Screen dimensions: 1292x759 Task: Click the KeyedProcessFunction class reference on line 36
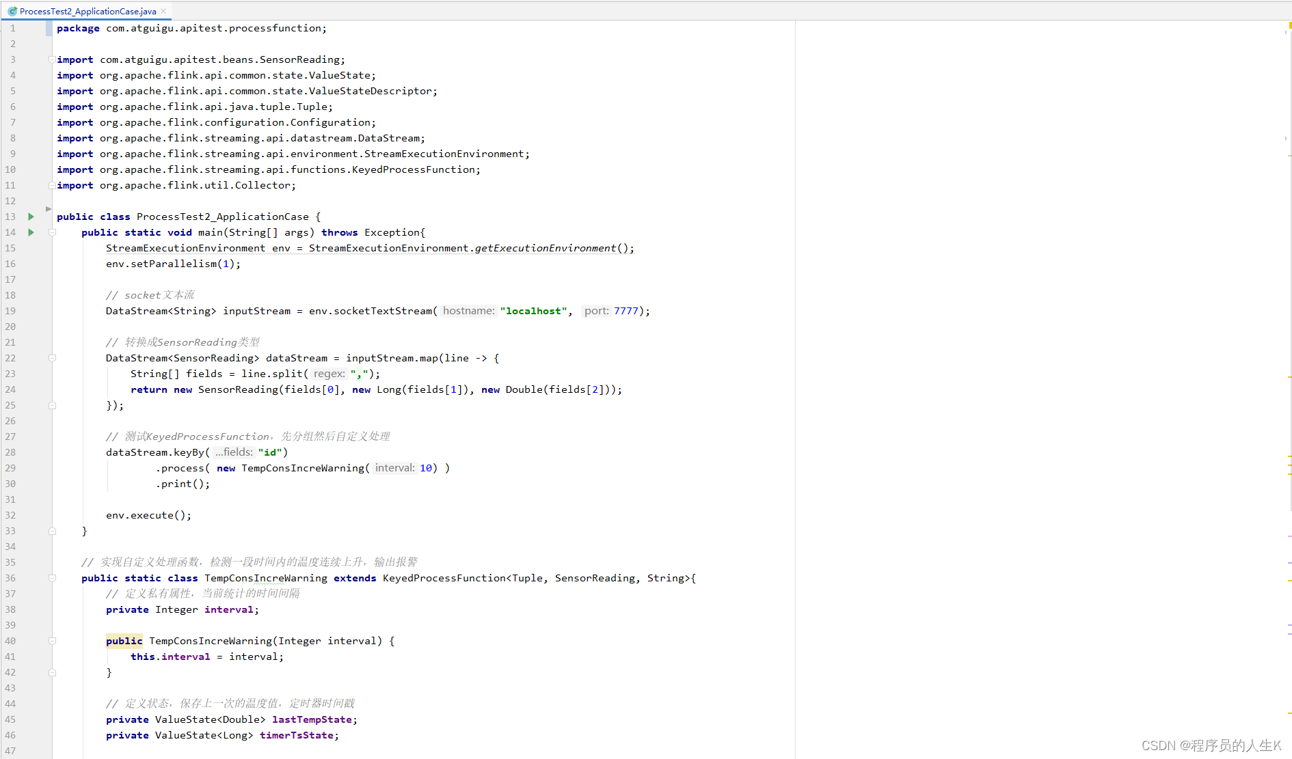[x=444, y=578]
